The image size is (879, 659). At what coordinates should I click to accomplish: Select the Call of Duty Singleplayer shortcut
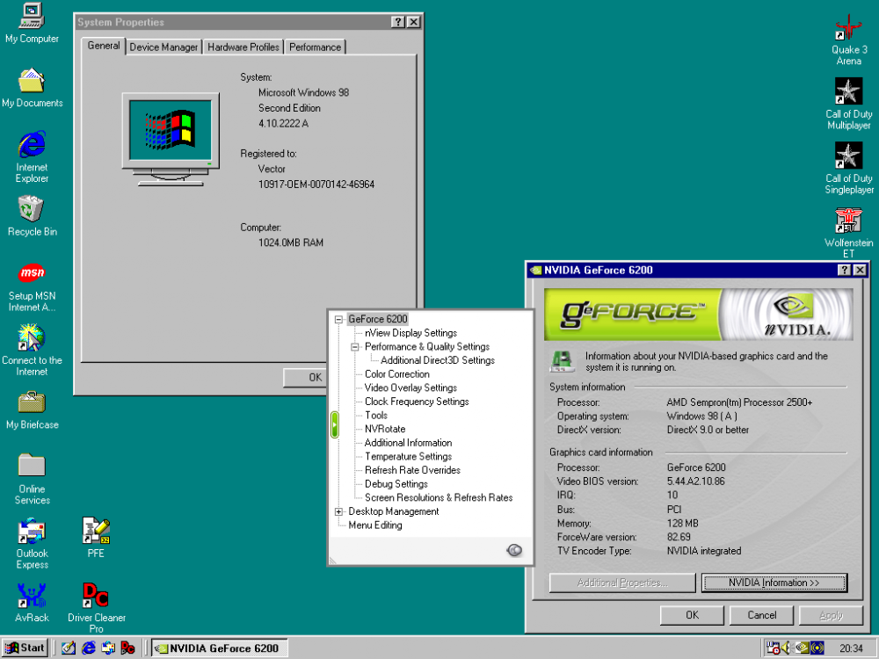pos(849,168)
